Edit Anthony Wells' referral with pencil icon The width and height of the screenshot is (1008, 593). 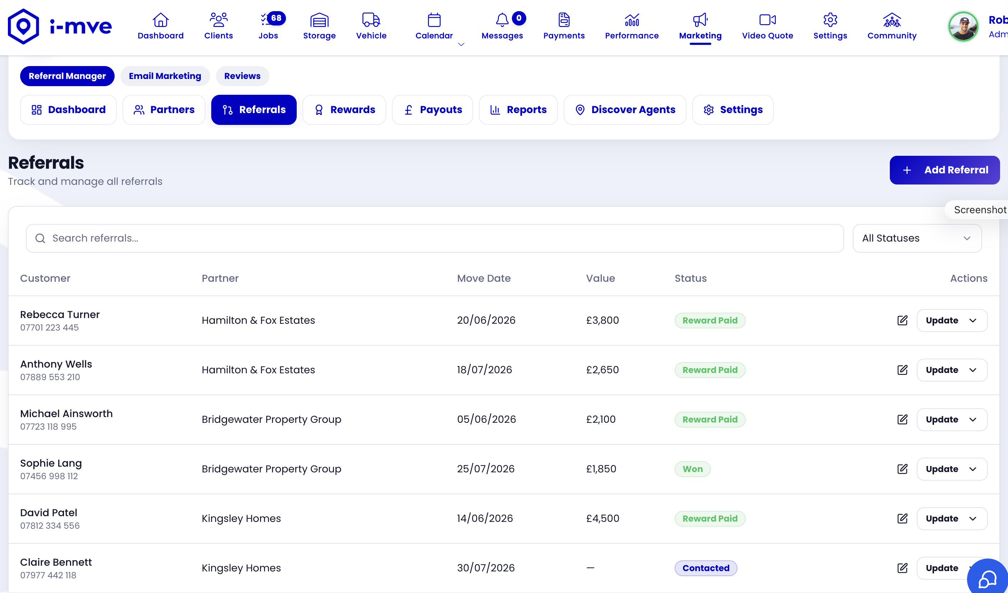pyautogui.click(x=902, y=370)
